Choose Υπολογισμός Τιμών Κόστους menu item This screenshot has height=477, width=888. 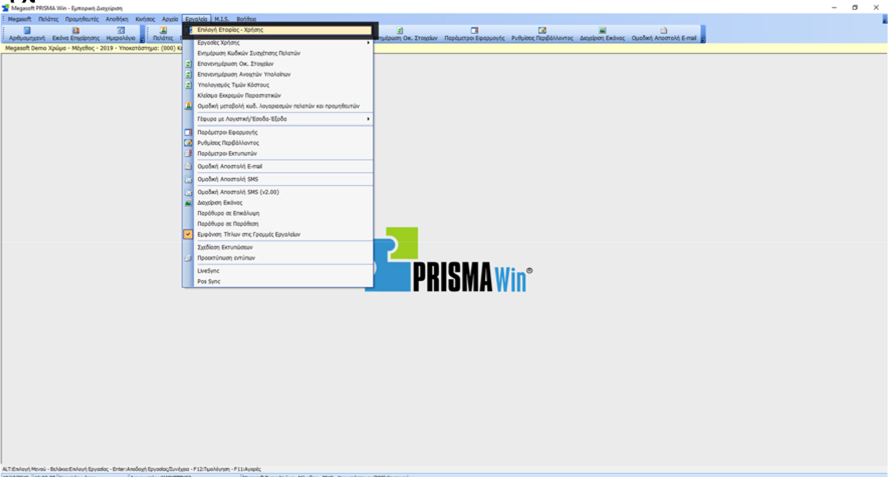point(233,85)
